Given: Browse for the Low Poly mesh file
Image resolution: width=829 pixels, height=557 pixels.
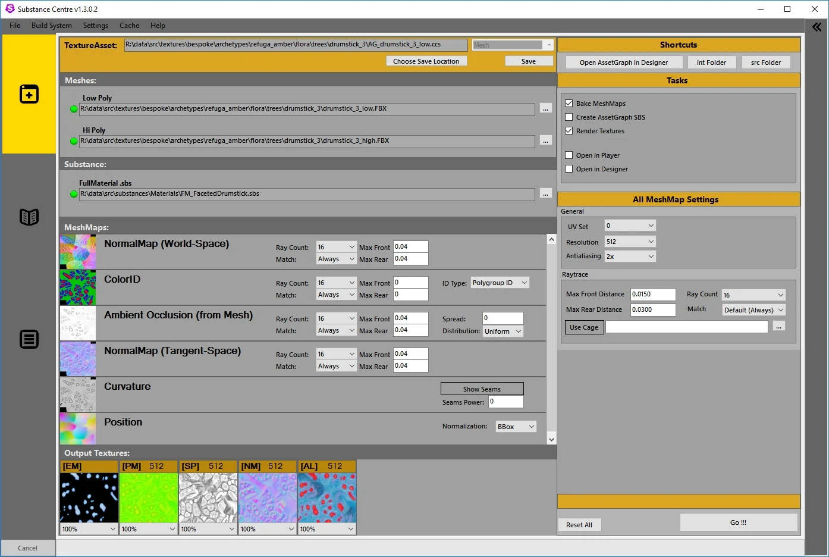Looking at the screenshot, I should (545, 108).
